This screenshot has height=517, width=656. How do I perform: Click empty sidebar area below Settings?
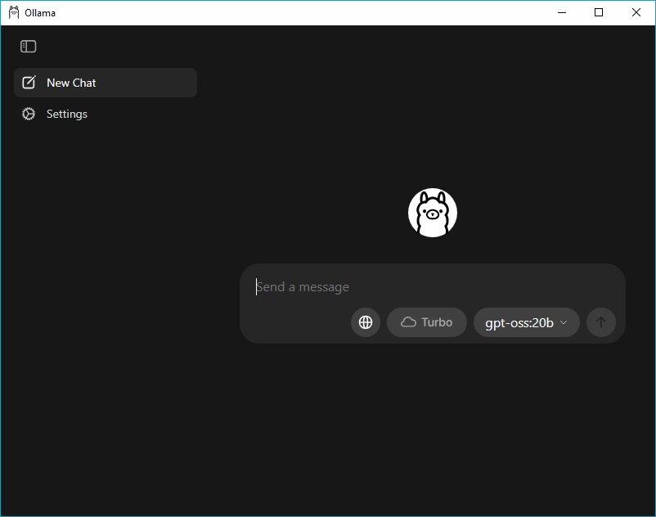pyautogui.click(x=106, y=311)
